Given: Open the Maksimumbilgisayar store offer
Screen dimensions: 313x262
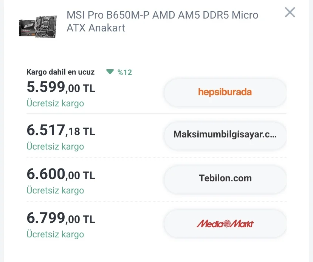Looking at the screenshot, I should pyautogui.click(x=225, y=135).
